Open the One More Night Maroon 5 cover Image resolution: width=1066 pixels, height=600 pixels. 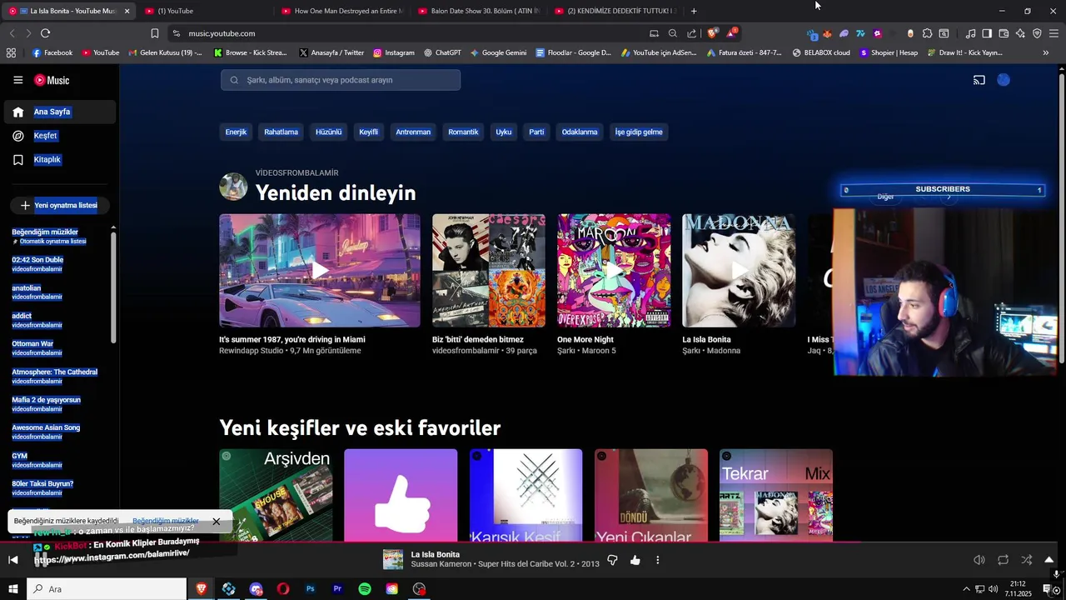(x=614, y=271)
